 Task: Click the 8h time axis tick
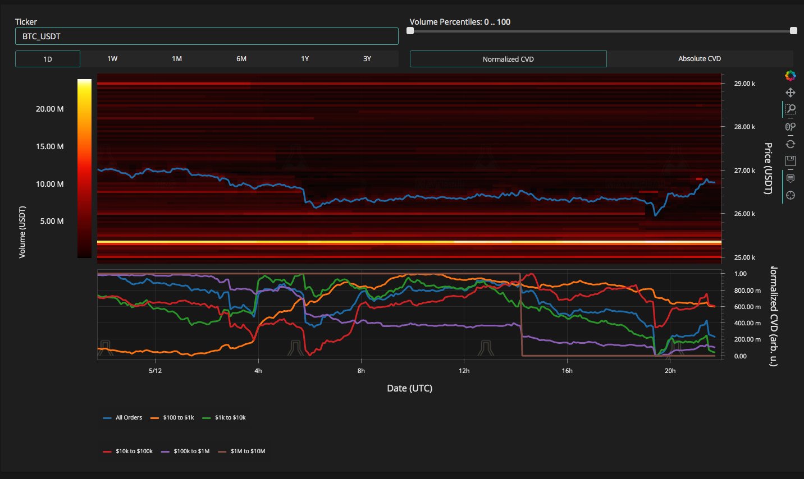coord(361,371)
